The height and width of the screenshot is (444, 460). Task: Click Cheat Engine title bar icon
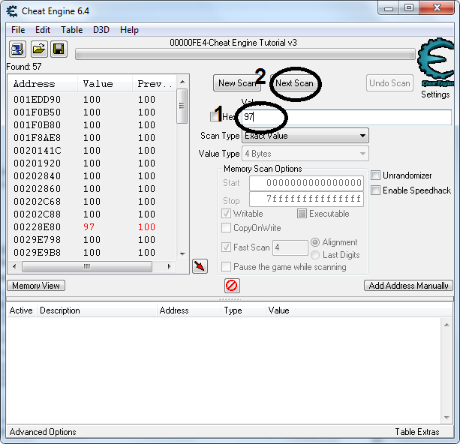(x=12, y=11)
